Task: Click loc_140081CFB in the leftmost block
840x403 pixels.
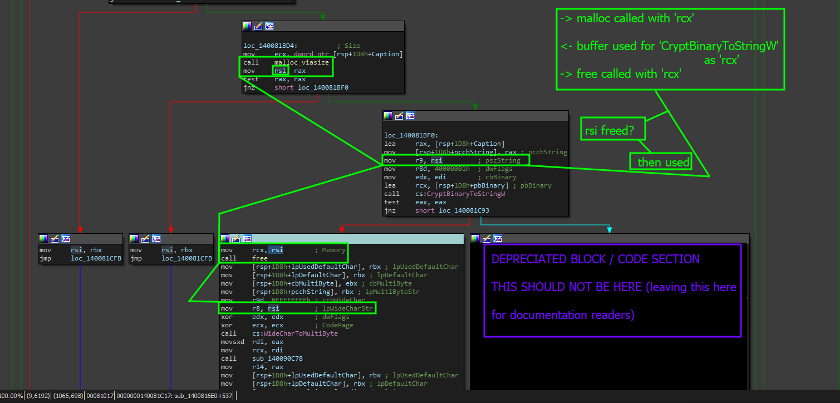Action: pyautogui.click(x=96, y=258)
